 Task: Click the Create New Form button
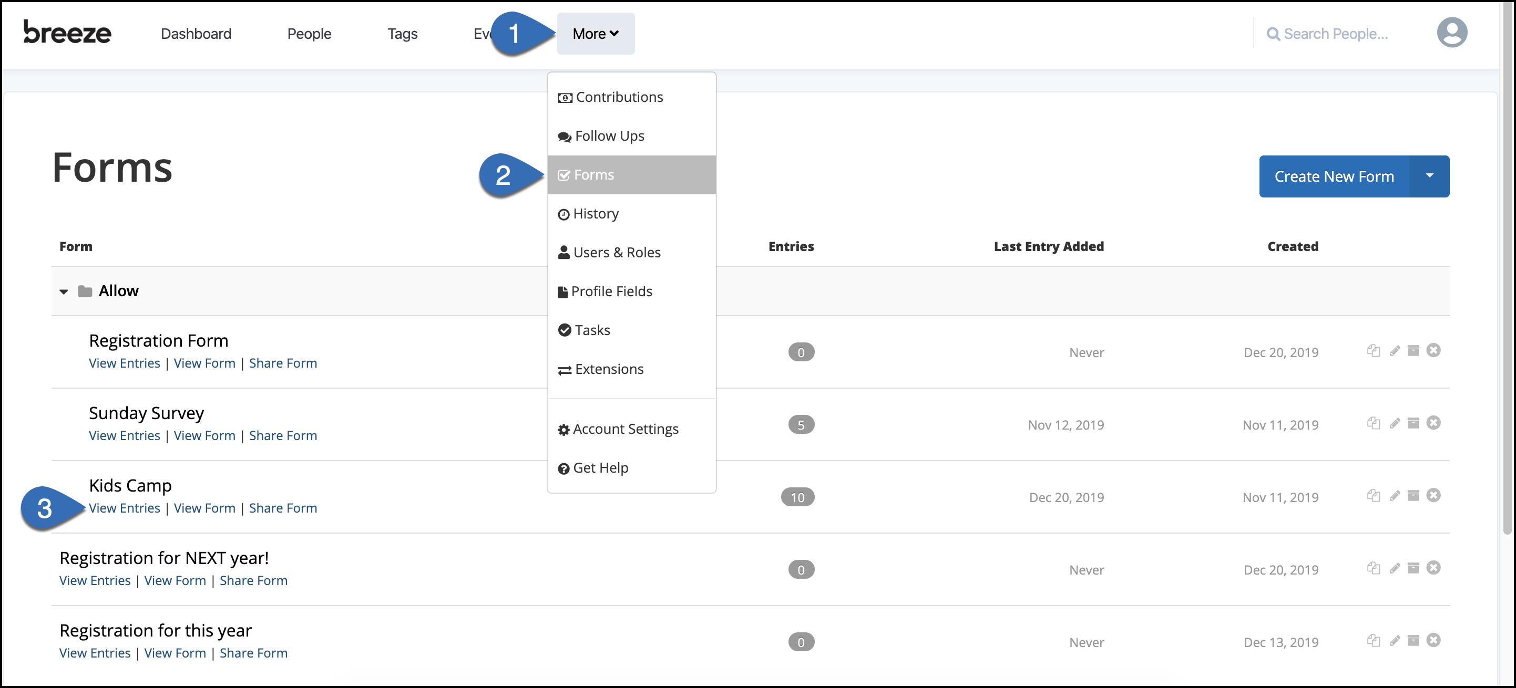[x=1334, y=176]
